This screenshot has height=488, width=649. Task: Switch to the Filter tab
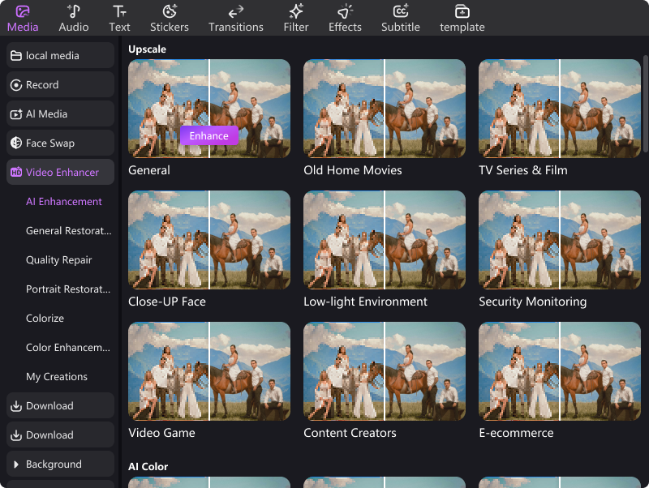(296, 19)
